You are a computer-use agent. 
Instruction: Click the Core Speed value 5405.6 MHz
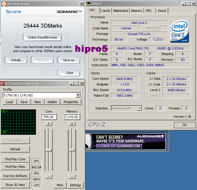click(x=125, y=79)
